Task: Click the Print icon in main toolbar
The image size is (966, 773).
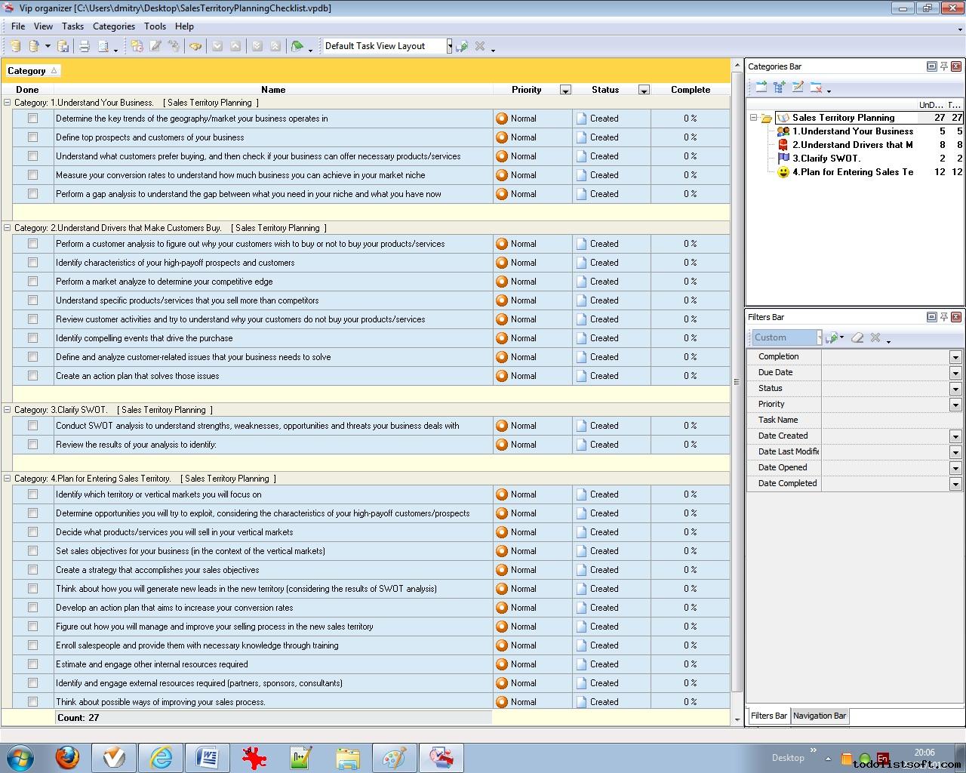Action: (x=85, y=46)
